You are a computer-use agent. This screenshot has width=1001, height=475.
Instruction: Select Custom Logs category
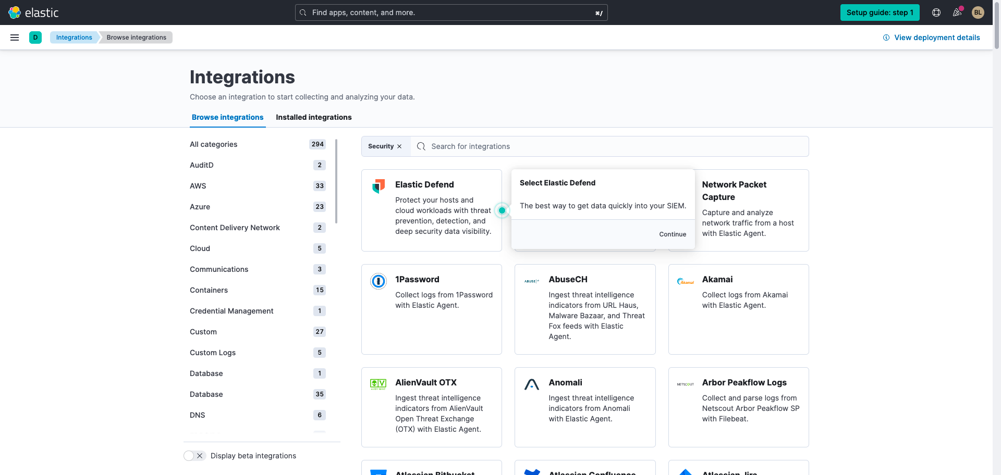(x=258, y=353)
